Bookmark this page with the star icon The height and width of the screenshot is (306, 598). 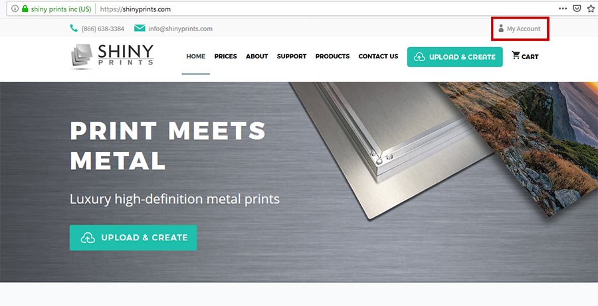591,9
